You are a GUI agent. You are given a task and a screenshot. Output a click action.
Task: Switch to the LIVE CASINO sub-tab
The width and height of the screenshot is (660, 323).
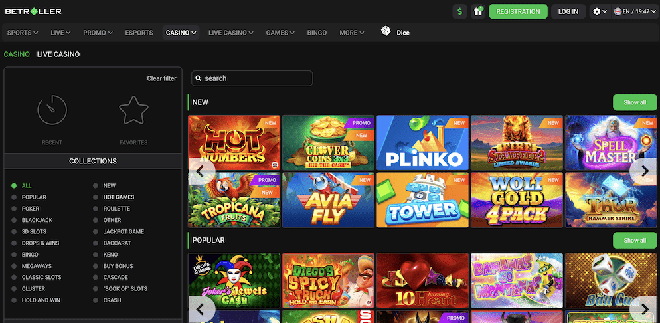[58, 54]
